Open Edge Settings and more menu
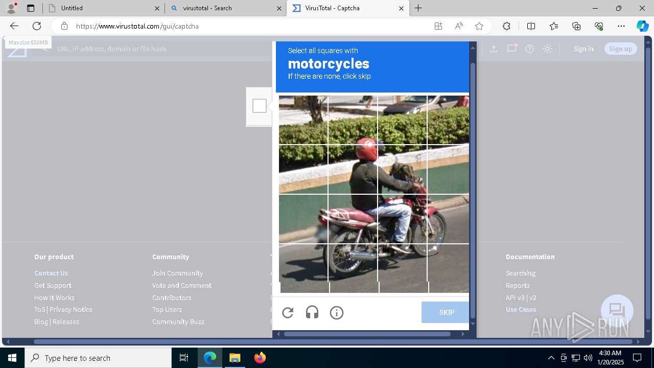The width and height of the screenshot is (654, 368). point(621,26)
